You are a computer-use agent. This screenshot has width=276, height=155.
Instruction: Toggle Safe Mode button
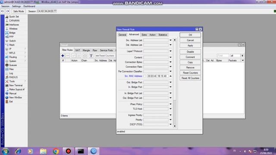pos(19,11)
